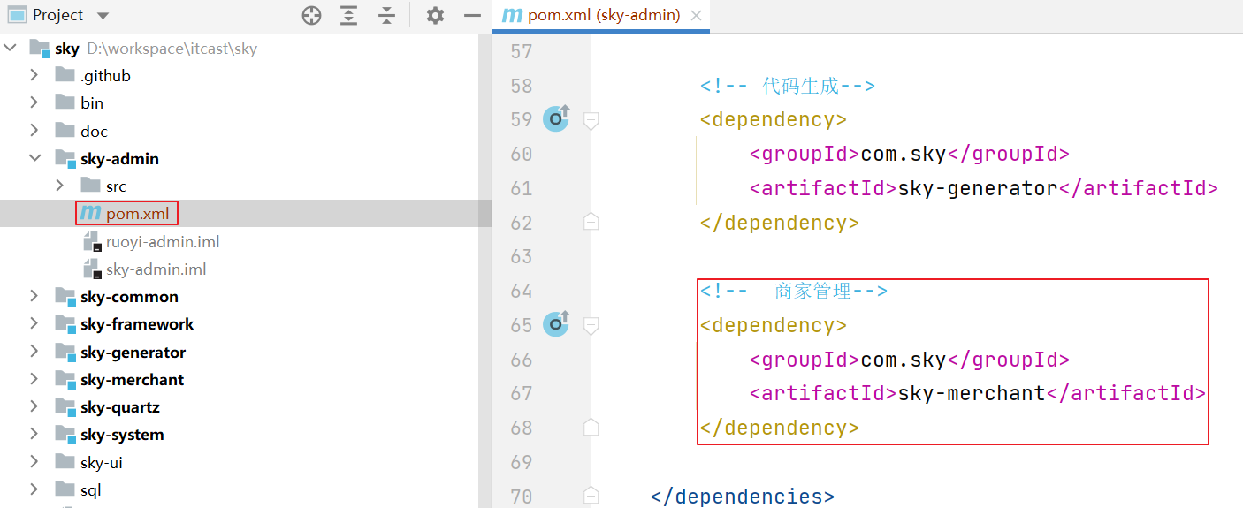Image resolution: width=1243 pixels, height=508 pixels.
Task: Click the locate/select opened file icon
Action: [311, 15]
